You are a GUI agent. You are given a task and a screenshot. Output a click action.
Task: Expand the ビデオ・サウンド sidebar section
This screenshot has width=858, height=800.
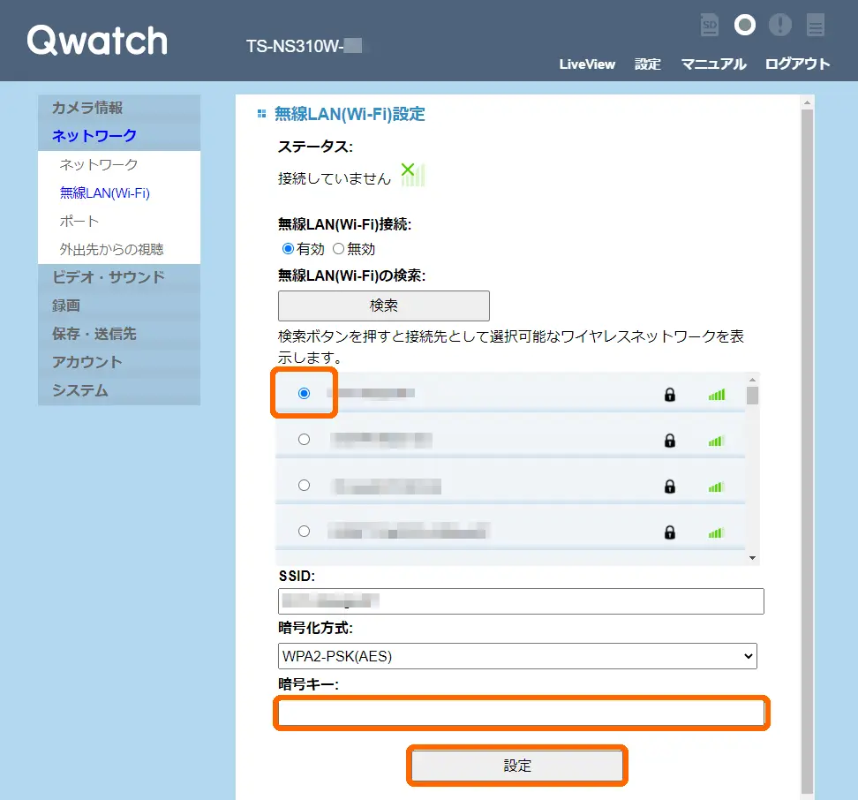pos(109,277)
